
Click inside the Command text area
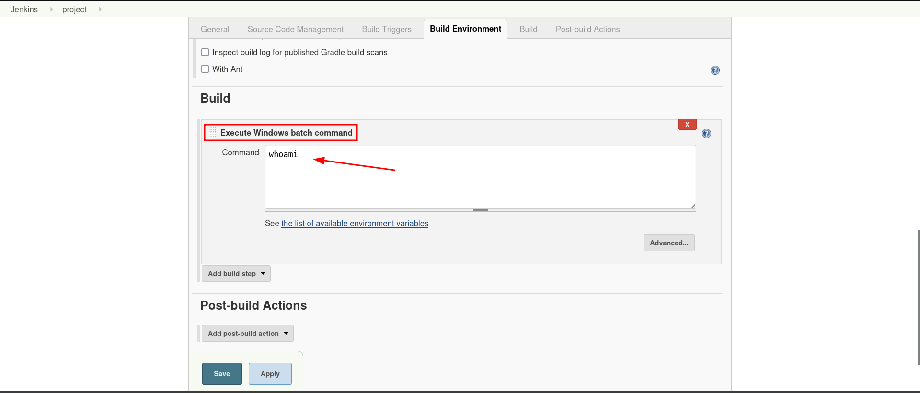click(x=480, y=182)
